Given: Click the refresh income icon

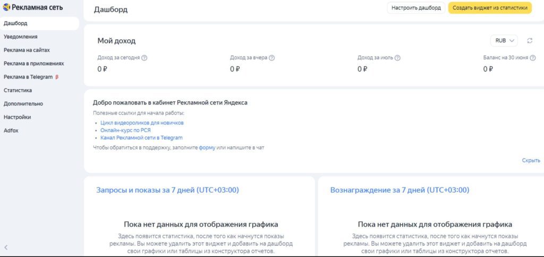Looking at the screenshot, I should click(x=530, y=41).
